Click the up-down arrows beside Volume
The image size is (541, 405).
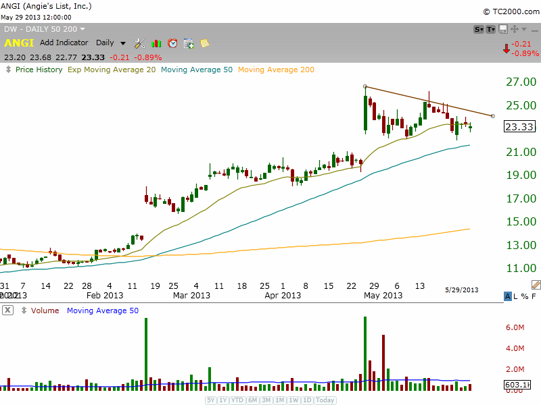point(24,310)
